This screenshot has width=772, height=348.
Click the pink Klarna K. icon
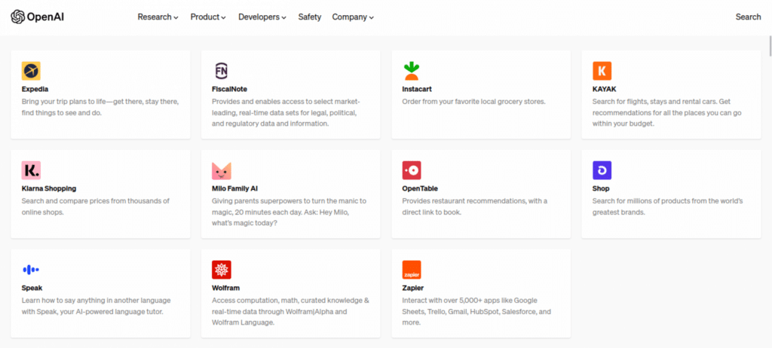[31, 170]
